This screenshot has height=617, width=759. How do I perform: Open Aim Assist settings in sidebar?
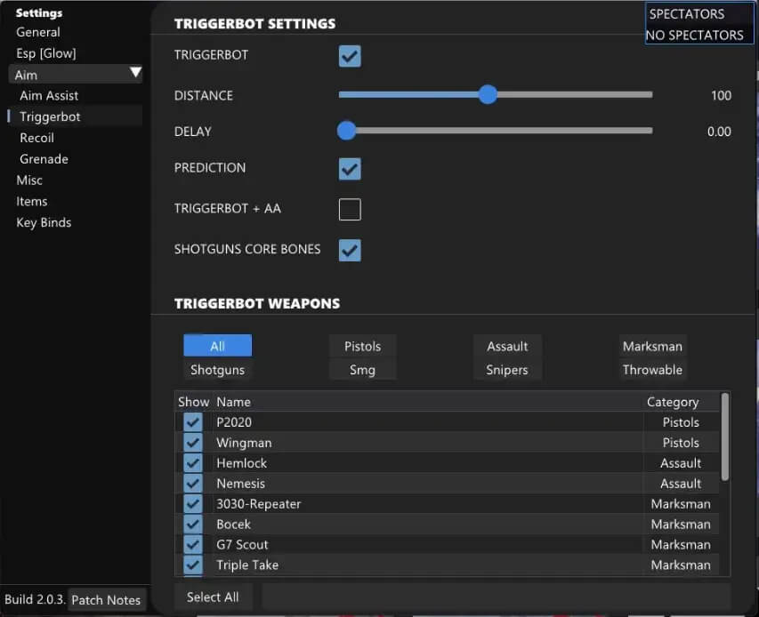(x=49, y=95)
